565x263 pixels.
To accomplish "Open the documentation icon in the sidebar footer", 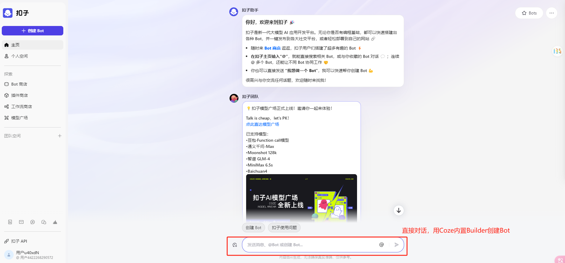I will pos(10,222).
